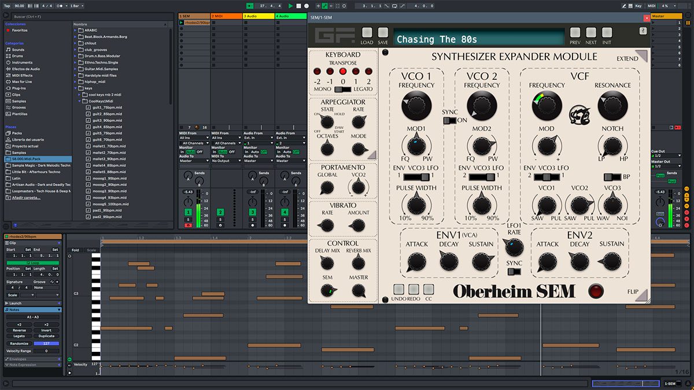The width and height of the screenshot is (694, 390).
Task: Open the 1 Bar quantization dropdown
Action: click(75, 6)
